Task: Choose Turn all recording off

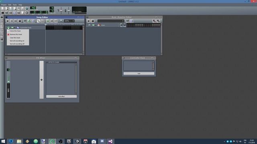Action: point(18,44)
